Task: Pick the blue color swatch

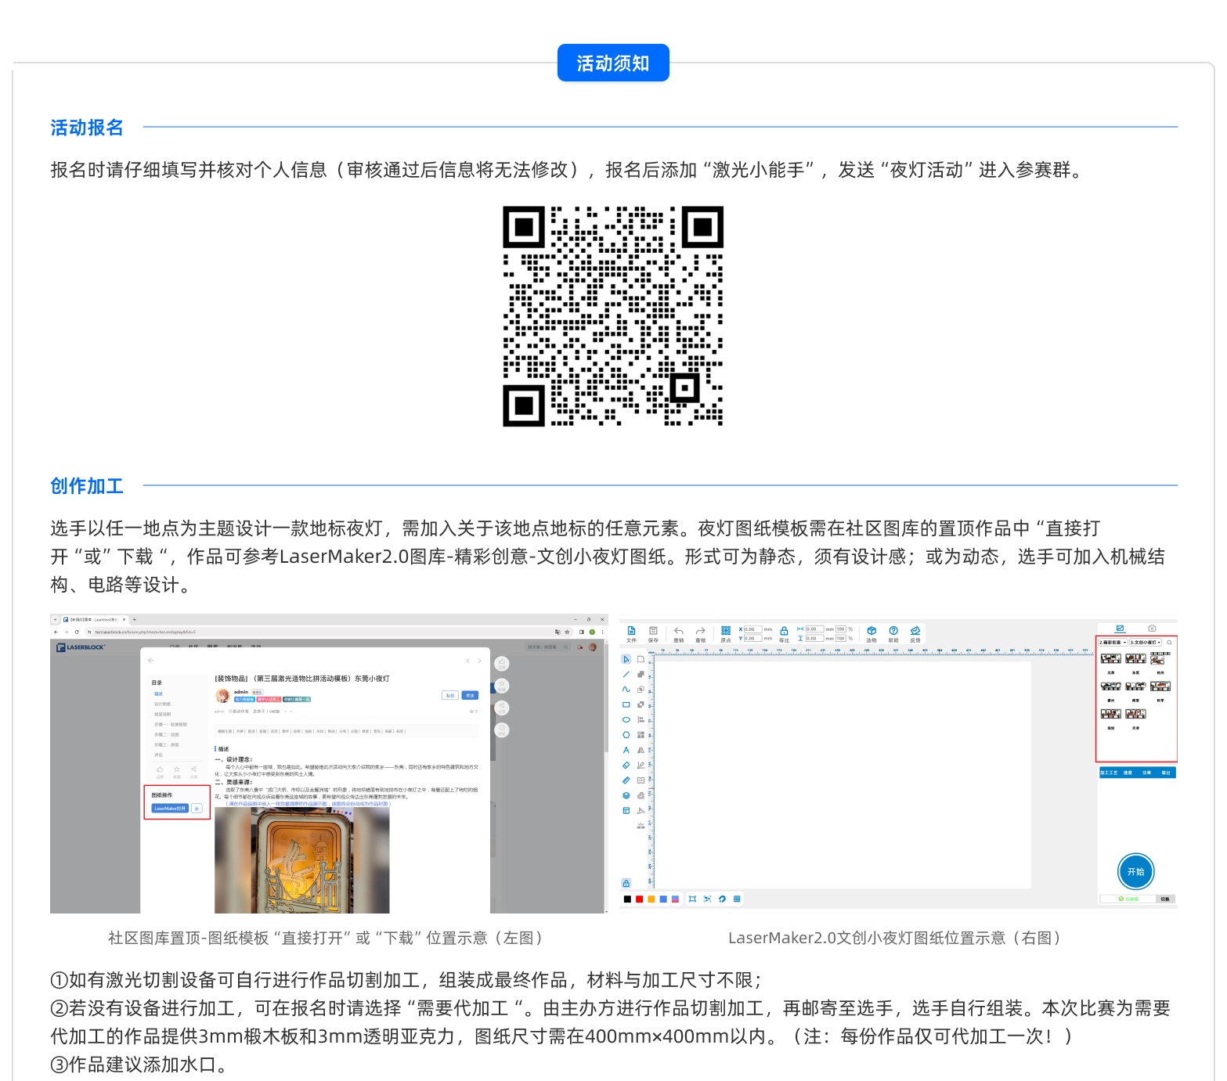Action: (x=663, y=899)
